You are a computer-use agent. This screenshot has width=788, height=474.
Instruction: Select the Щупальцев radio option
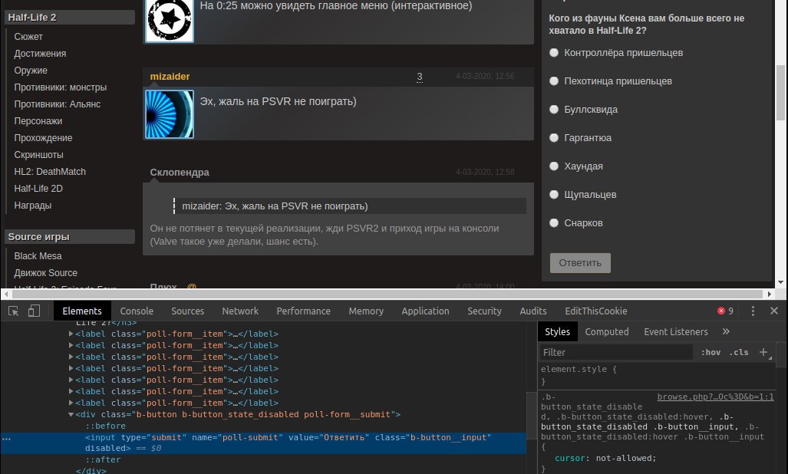pyautogui.click(x=554, y=194)
